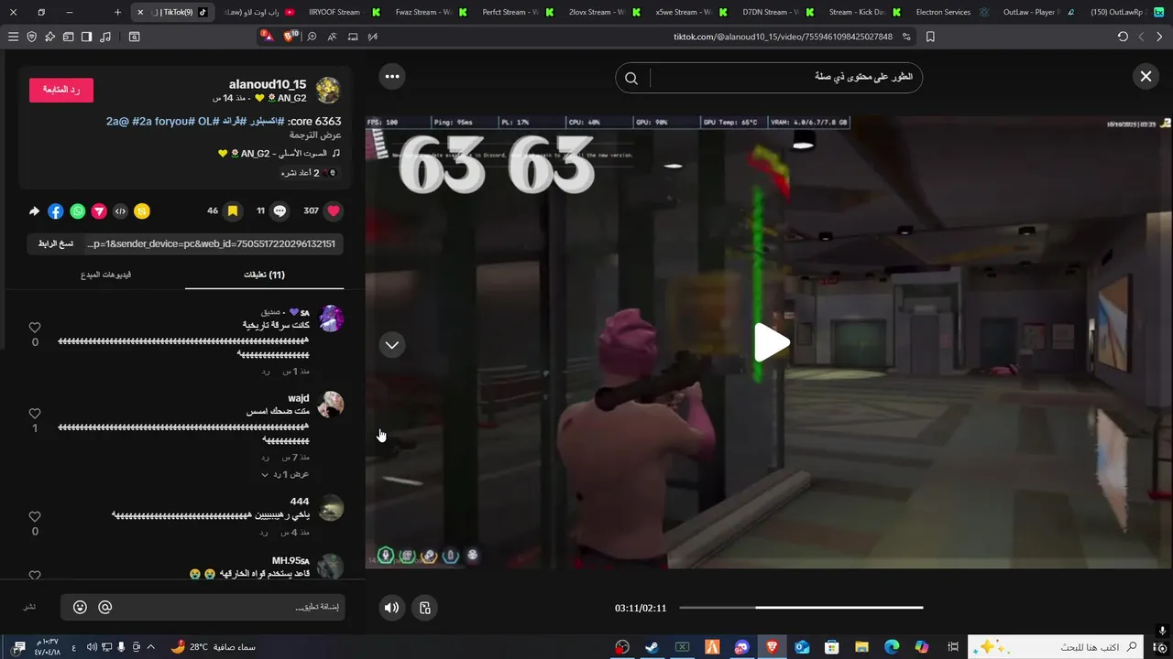
Task: Send to friends via pink arrow icon
Action: tap(99, 211)
